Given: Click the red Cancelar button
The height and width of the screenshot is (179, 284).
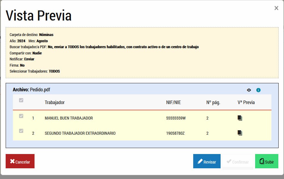Looking at the screenshot, I should 20,161.
